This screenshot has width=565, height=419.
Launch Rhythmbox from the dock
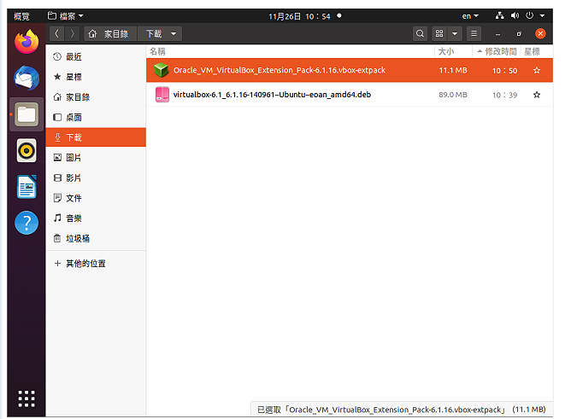tap(26, 150)
